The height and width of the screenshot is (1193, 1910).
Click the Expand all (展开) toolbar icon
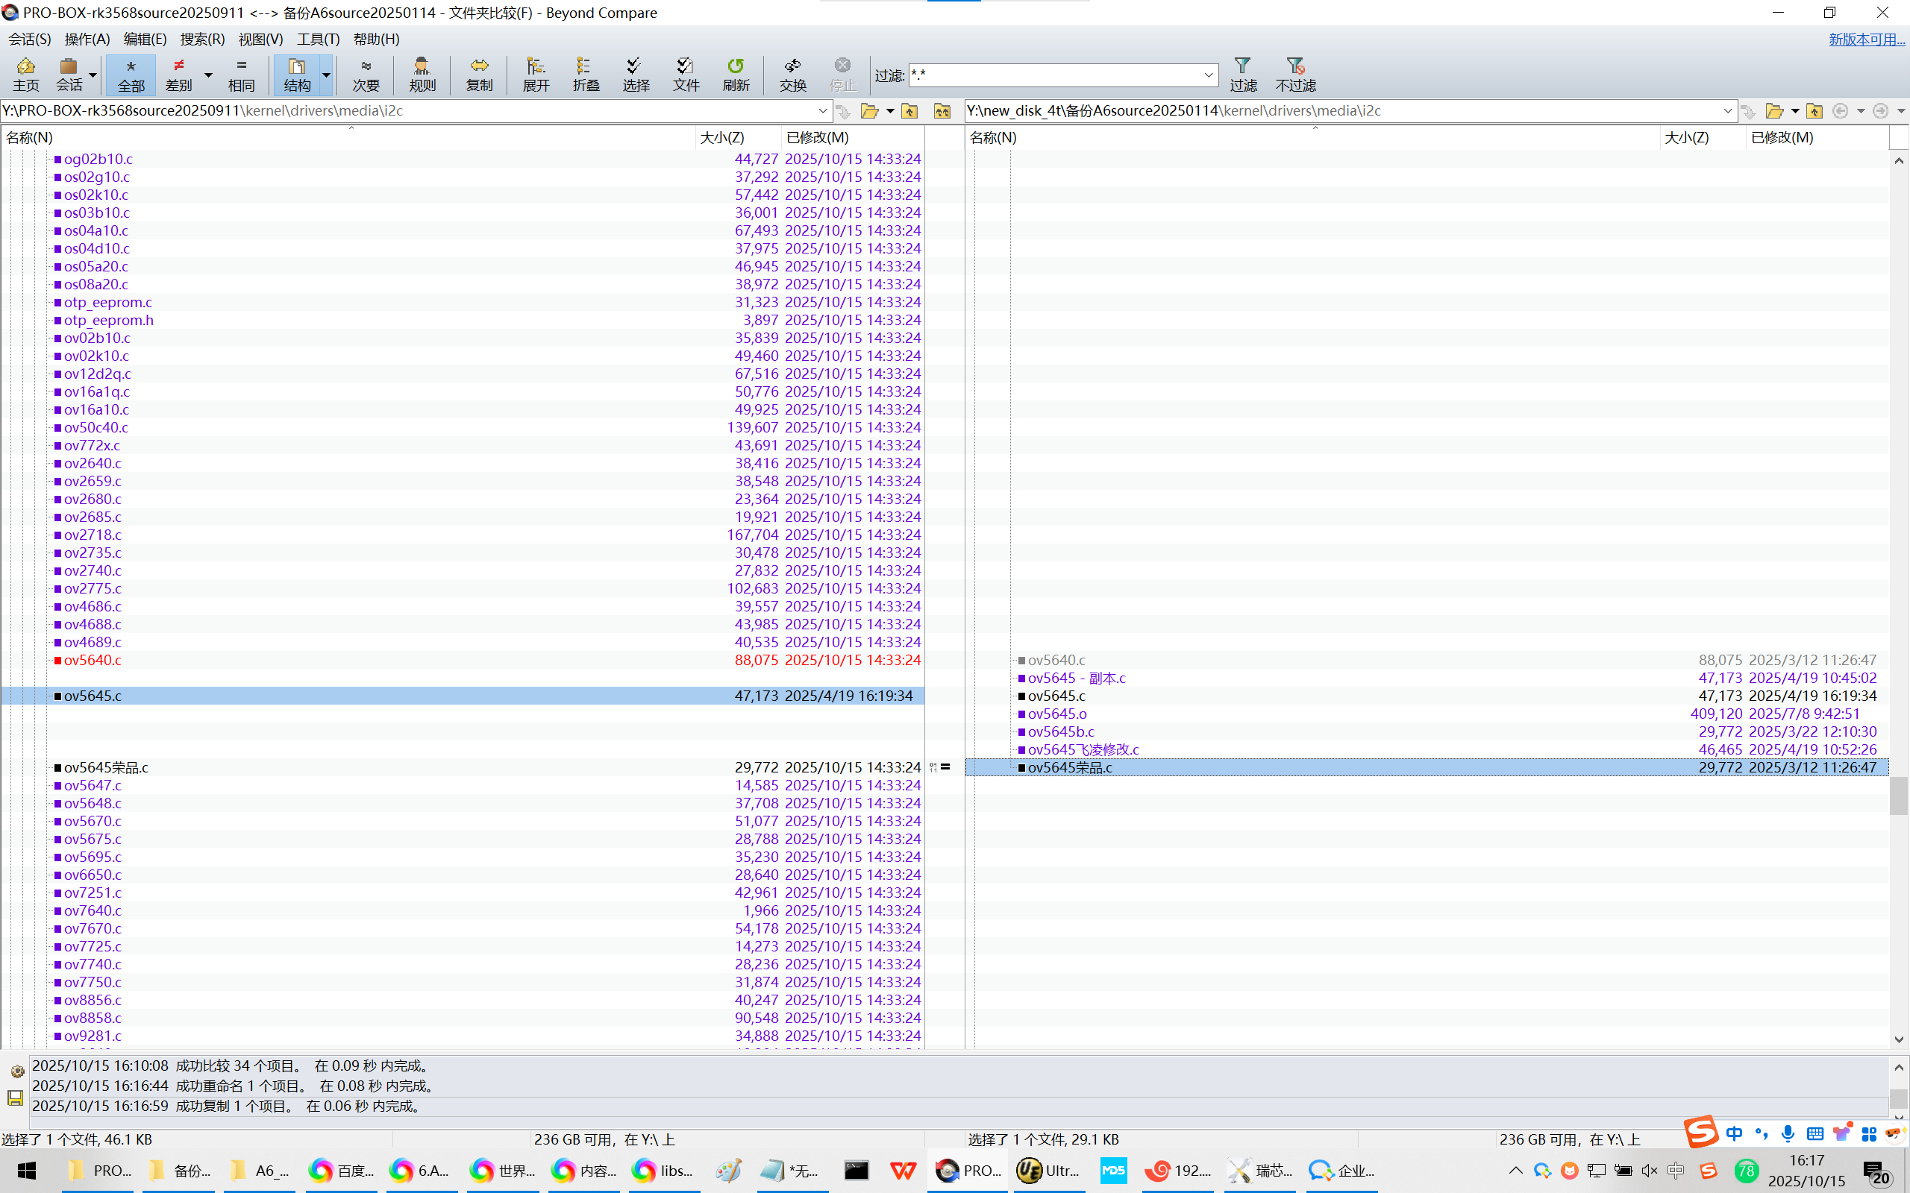coord(536,74)
